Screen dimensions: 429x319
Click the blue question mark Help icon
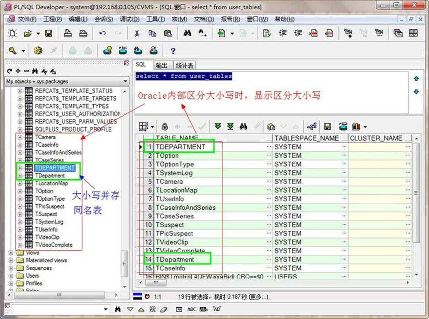tap(172, 51)
